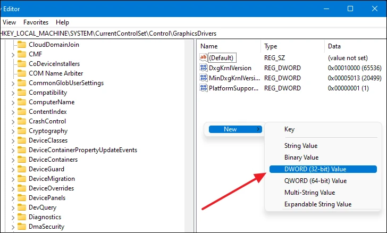Click the CloudDomainJoin folder icon
This screenshot has height=233, width=387.
[21, 44]
